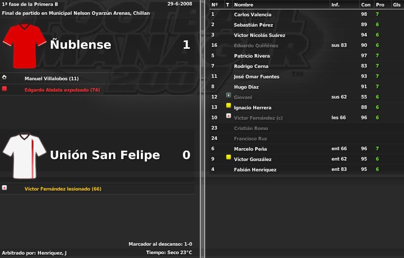Image resolution: width=404 pixels, height=258 pixels.
Task: Click the Nº column header
Action: [214, 4]
